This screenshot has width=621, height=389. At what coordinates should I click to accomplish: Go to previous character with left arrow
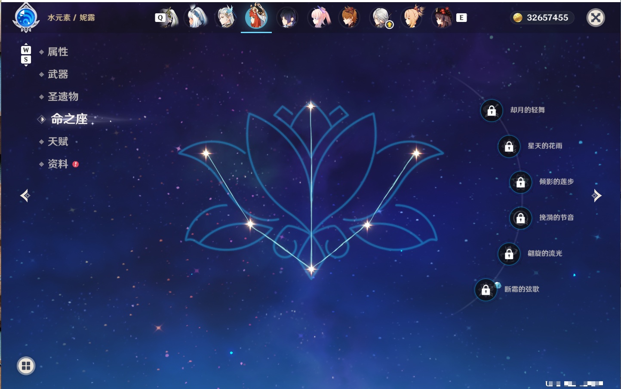[x=25, y=196]
